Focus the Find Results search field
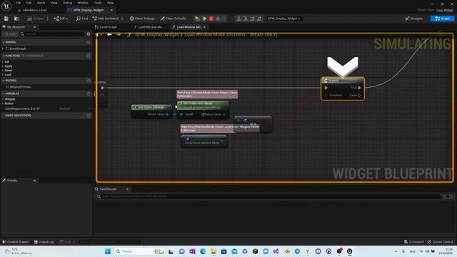457x257 pixels. click(268, 196)
